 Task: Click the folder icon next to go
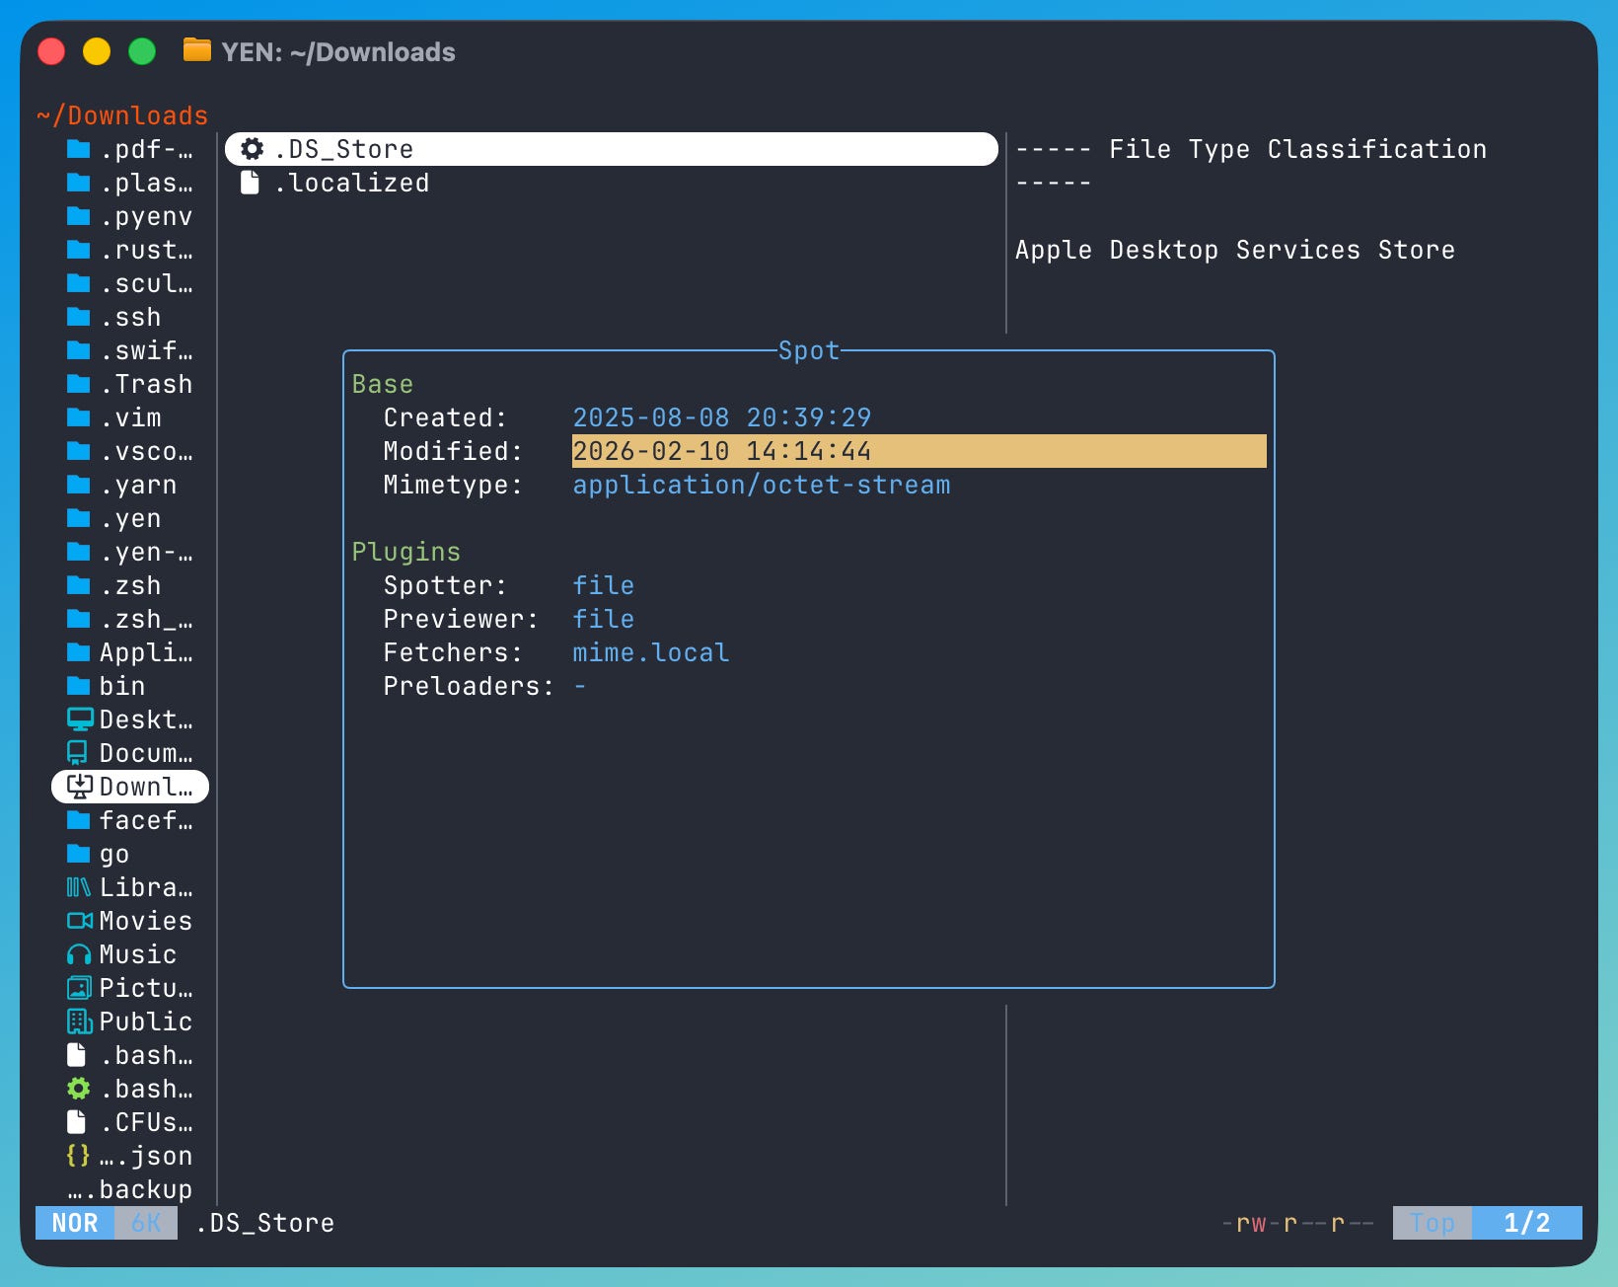point(79,854)
